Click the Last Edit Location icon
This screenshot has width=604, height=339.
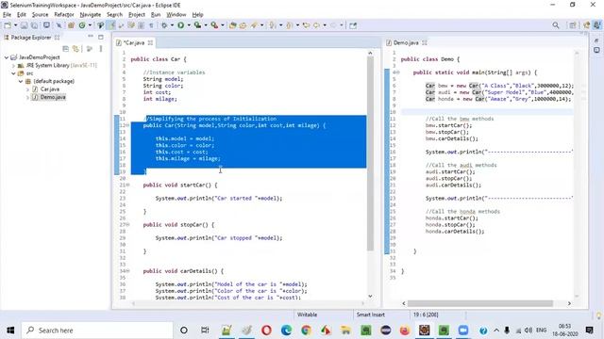point(306,25)
